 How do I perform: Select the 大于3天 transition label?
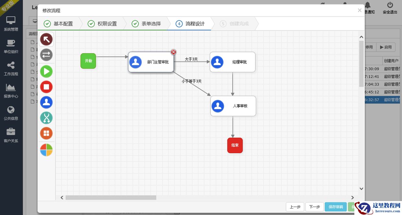[x=191, y=59]
